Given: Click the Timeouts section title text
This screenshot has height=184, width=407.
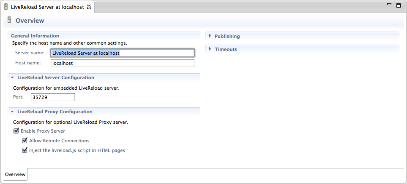Looking at the screenshot, I should tap(226, 49).
